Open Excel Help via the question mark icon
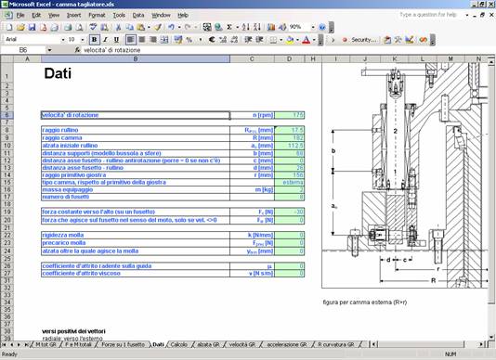The image size is (496, 360). 322,28
